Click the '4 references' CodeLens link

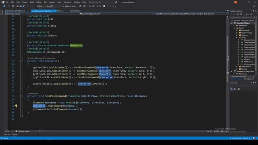pos(33,93)
